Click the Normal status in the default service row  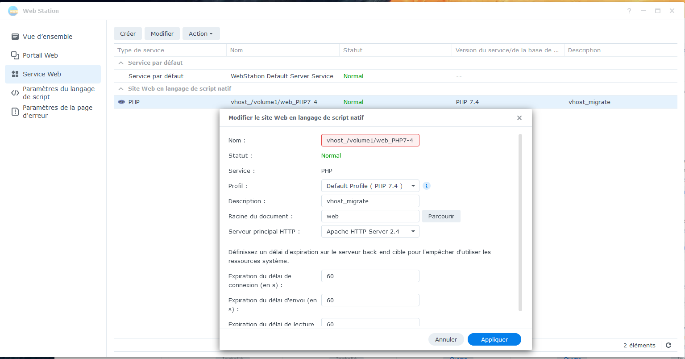click(x=353, y=76)
